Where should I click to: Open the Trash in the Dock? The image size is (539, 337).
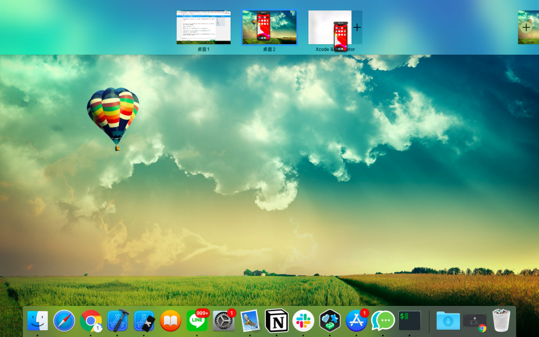(501, 321)
